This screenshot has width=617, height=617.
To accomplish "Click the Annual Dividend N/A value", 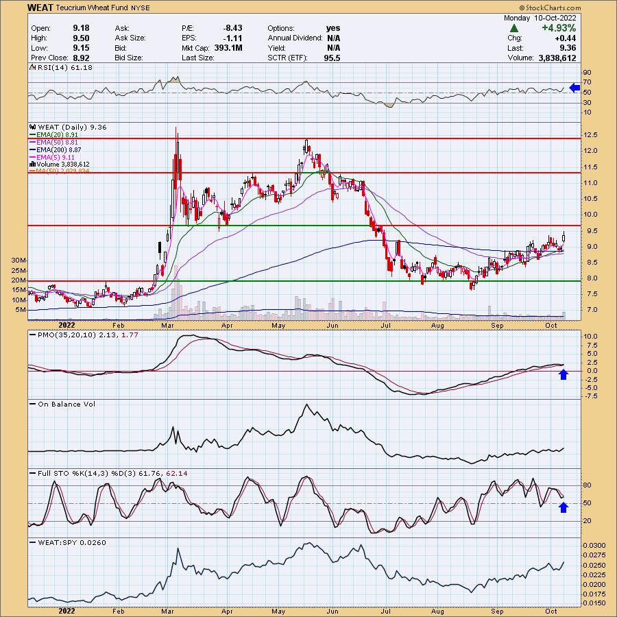I will point(333,38).
